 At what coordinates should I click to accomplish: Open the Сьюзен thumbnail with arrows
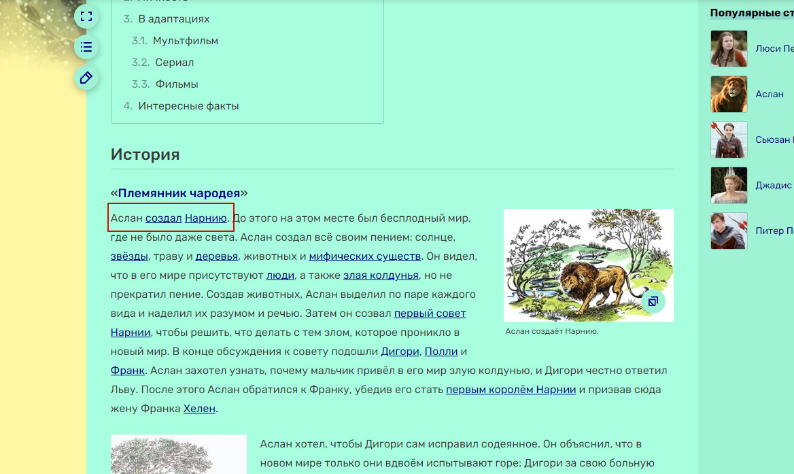[x=729, y=139]
